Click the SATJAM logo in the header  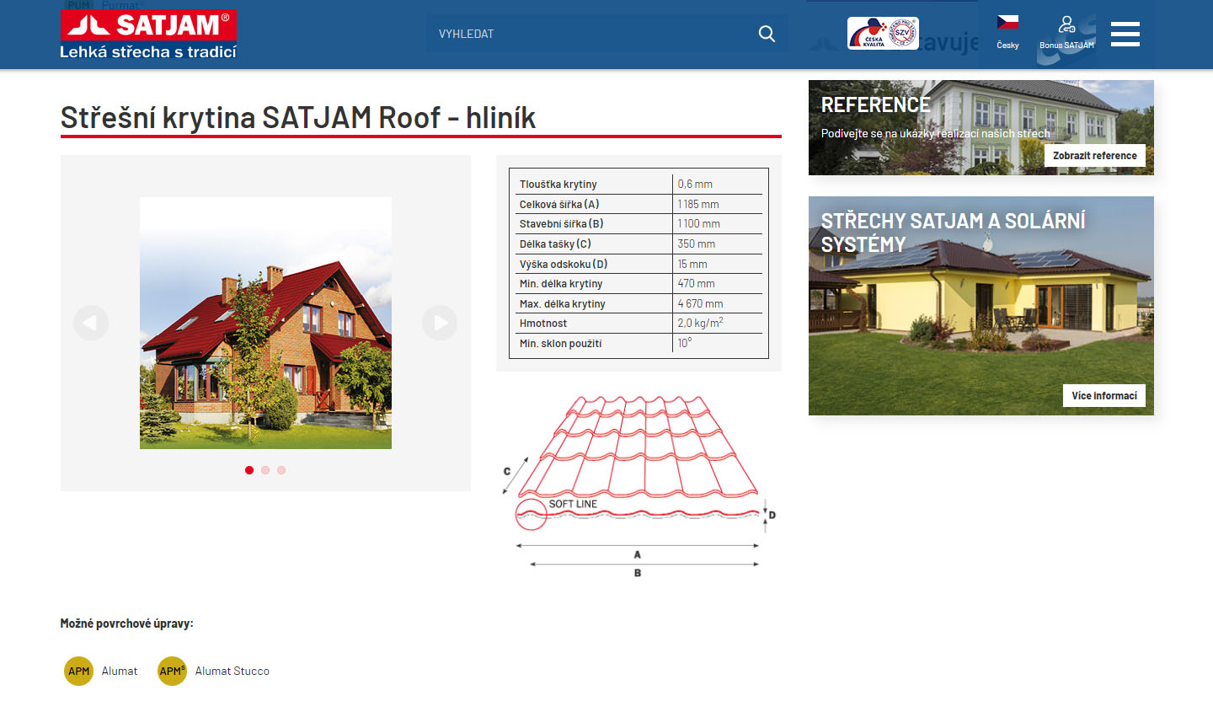(148, 25)
